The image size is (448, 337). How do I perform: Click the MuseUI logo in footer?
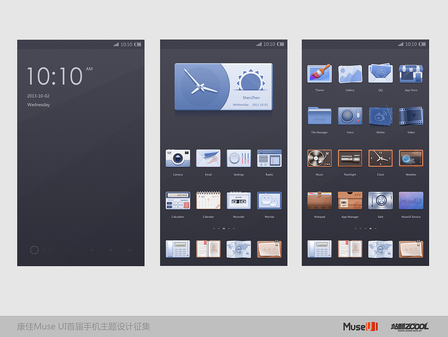click(x=360, y=327)
